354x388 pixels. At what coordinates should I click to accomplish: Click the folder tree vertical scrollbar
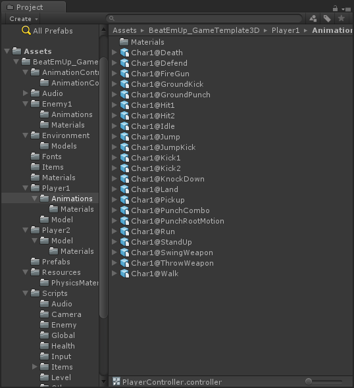click(103, 187)
